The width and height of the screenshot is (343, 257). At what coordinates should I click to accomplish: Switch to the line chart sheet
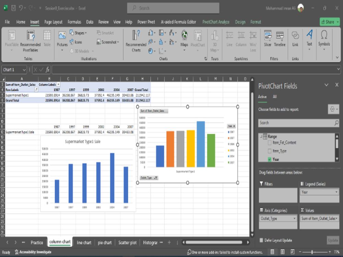tap(84, 243)
